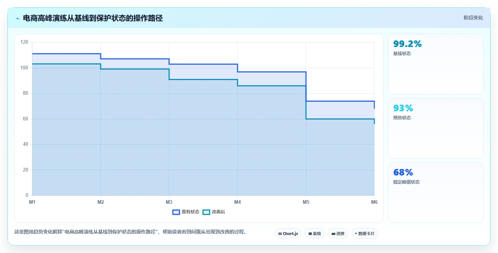The width and height of the screenshot is (498, 253).
Task: Click the M5 axis label
Action: [306, 202]
